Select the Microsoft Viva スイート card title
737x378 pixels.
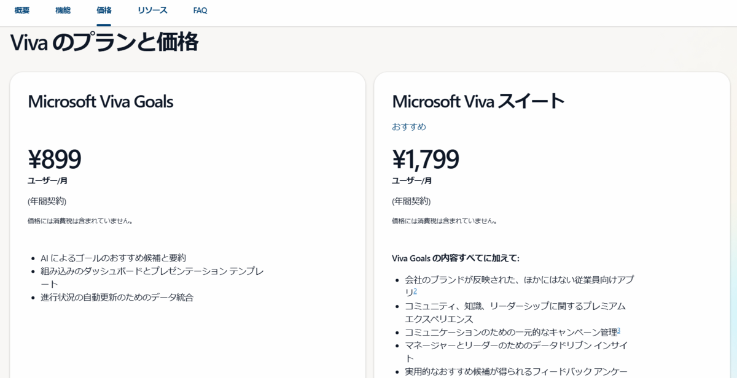pyautogui.click(x=478, y=101)
